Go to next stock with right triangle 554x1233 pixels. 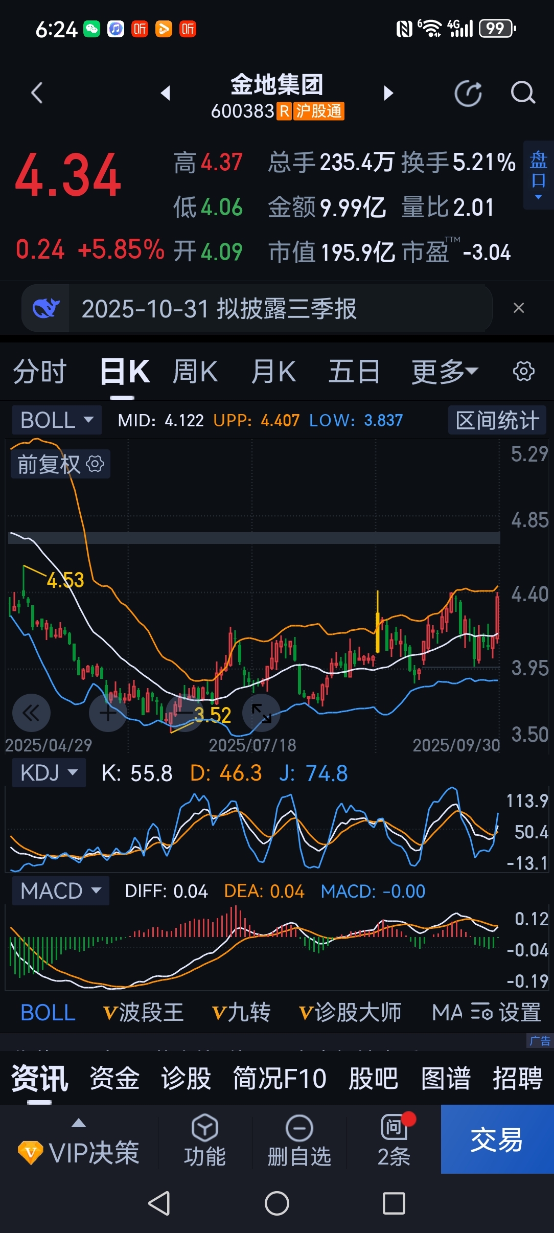(x=388, y=93)
